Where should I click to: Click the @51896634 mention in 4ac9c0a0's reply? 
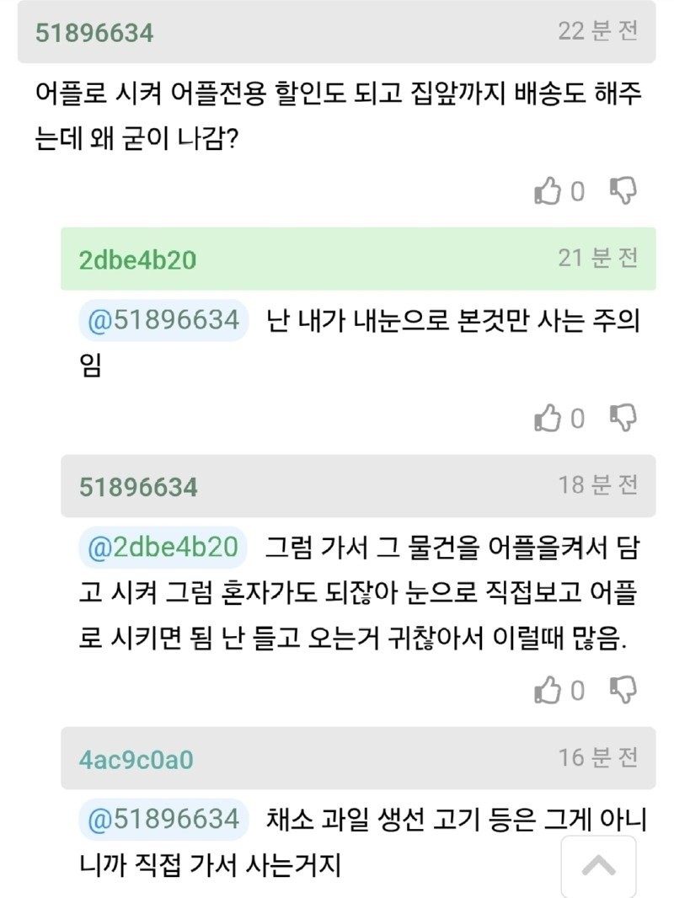[163, 820]
